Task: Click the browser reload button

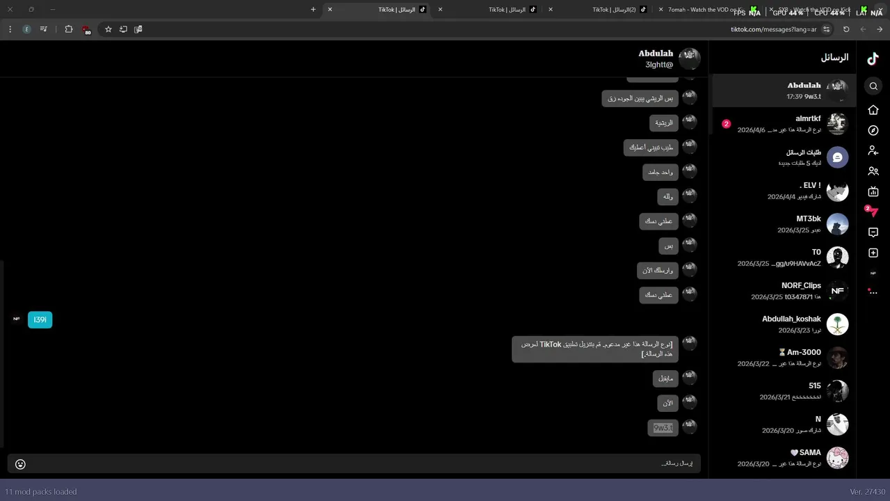Action: tap(846, 29)
